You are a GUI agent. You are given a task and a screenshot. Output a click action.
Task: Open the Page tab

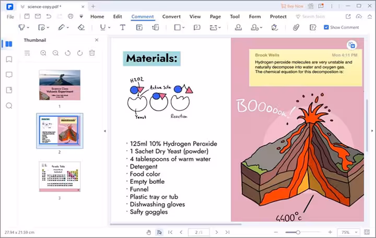tap(215, 17)
